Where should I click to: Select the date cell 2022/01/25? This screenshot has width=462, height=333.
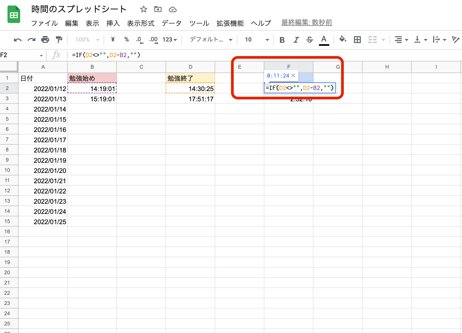point(43,221)
